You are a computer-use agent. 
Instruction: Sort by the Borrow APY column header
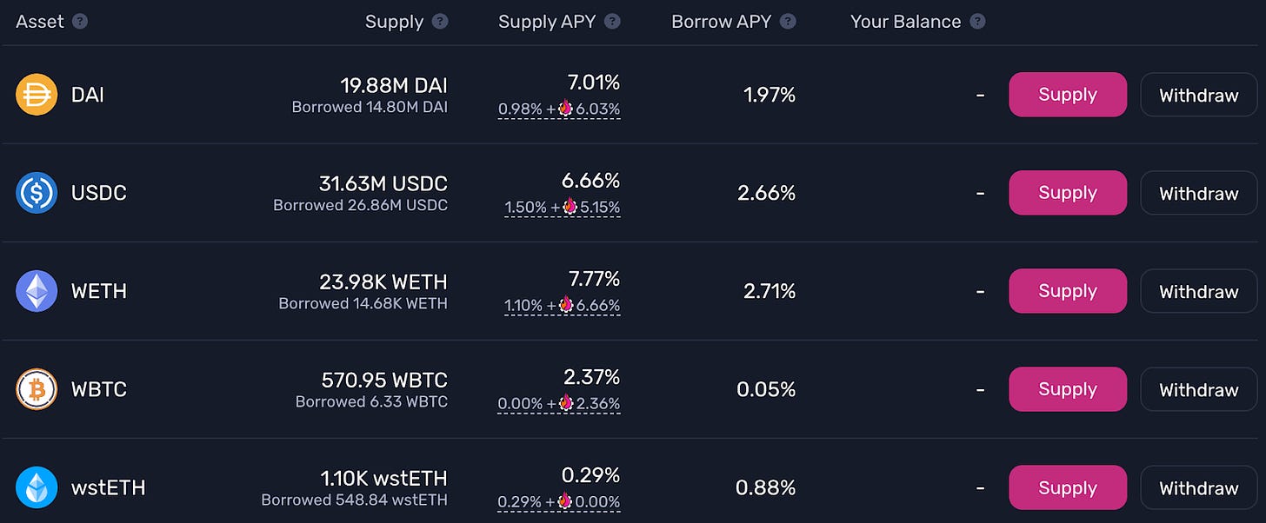point(721,22)
